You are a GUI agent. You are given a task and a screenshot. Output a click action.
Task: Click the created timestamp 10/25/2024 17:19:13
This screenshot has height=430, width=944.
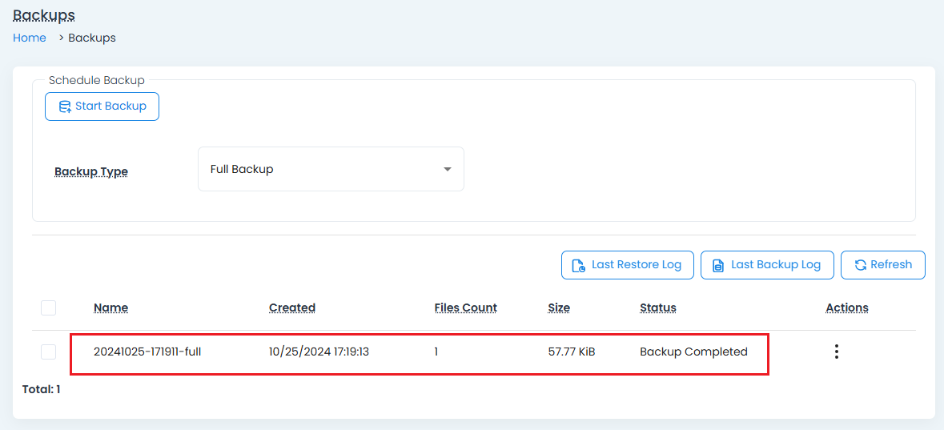click(319, 352)
